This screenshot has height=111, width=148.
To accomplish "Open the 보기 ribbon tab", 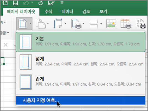I will pyautogui.click(x=103, y=12).
